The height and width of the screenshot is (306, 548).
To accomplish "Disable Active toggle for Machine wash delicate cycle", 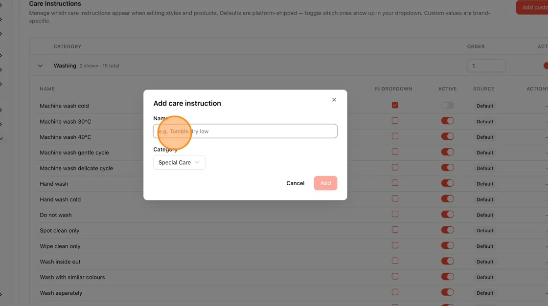I will [447, 167].
